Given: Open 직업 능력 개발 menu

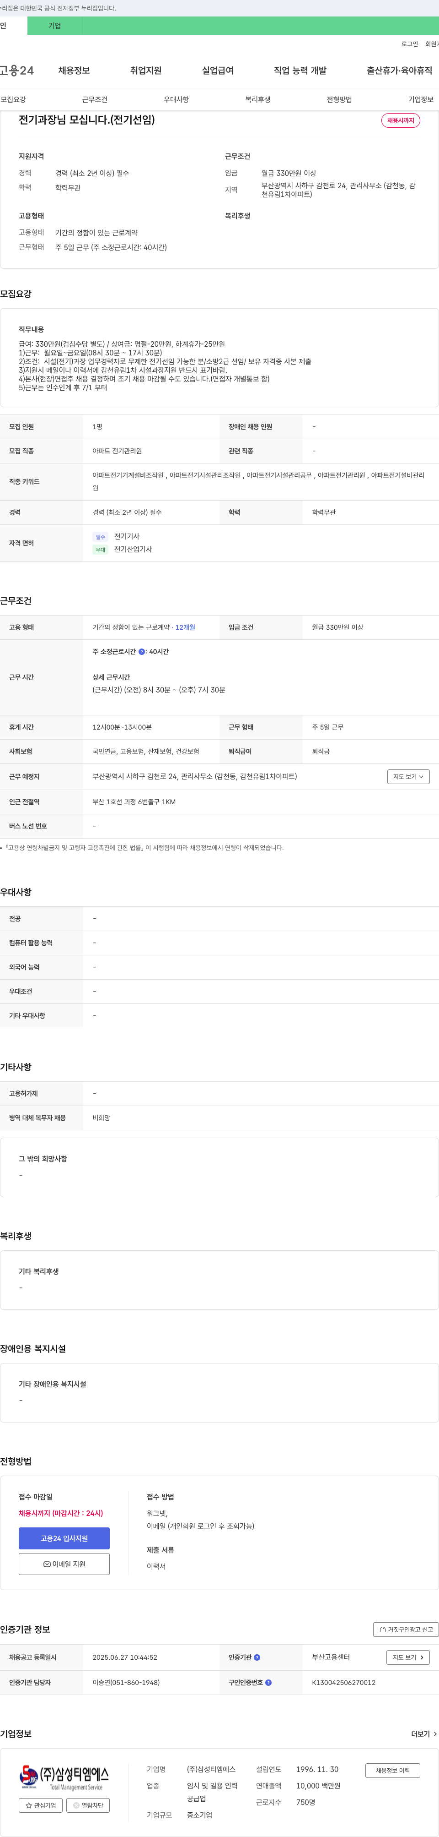Looking at the screenshot, I should [x=300, y=71].
